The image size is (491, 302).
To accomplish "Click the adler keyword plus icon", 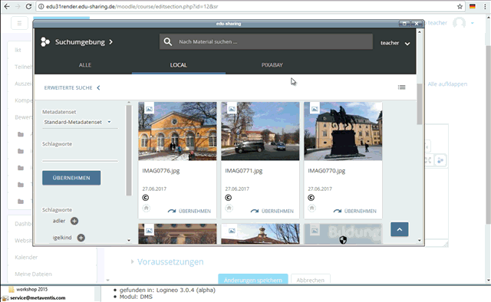I will coord(74,221).
